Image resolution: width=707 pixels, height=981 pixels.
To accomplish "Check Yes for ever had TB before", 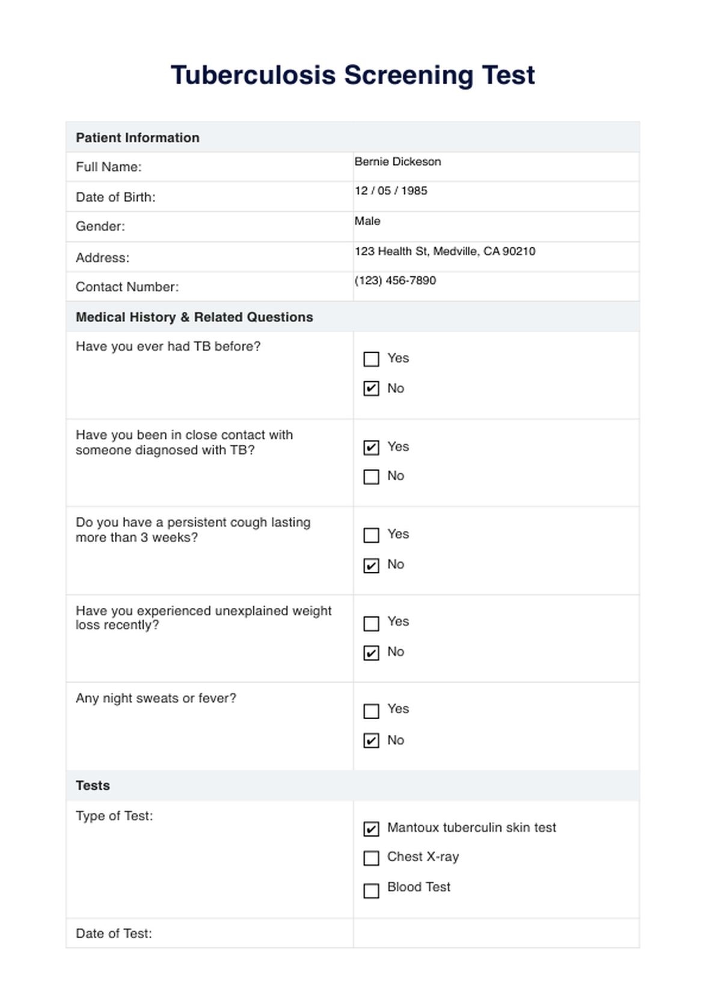I will click(372, 359).
